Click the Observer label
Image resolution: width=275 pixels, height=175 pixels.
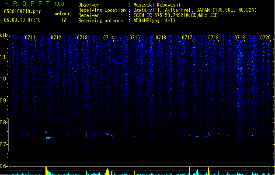[89, 5]
